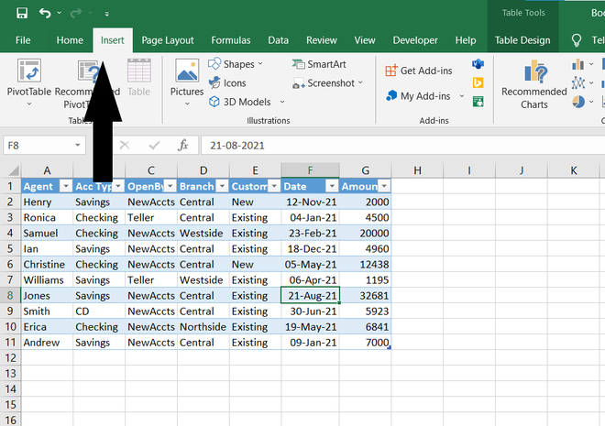This screenshot has width=605, height=426.
Task: Insert Icons from Illustrations group
Action: [227, 83]
